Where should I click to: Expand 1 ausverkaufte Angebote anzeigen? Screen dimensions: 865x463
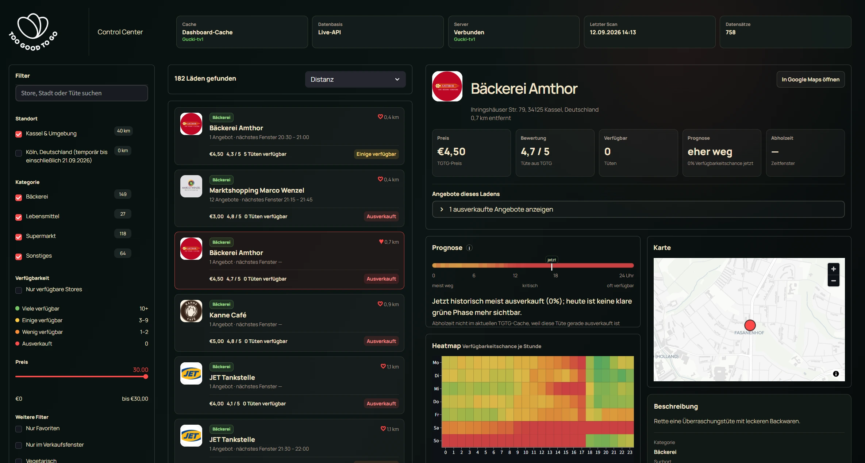[638, 209]
